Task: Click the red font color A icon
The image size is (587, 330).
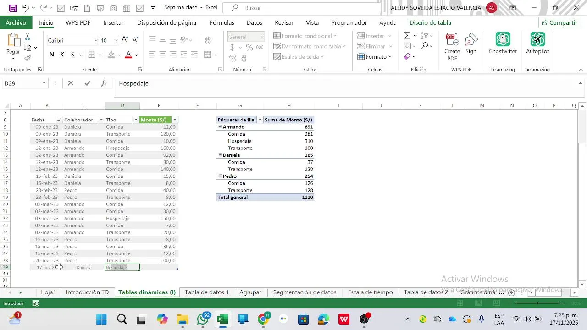Action: [128, 55]
